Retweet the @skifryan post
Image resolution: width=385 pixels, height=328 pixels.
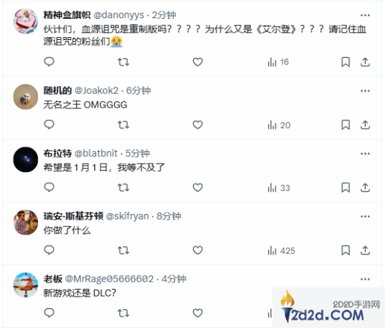(123, 250)
